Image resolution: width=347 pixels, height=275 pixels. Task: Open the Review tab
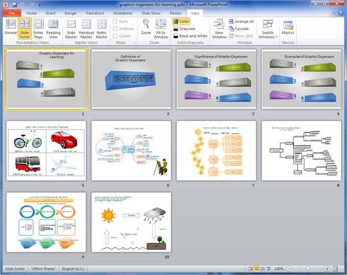(x=176, y=13)
